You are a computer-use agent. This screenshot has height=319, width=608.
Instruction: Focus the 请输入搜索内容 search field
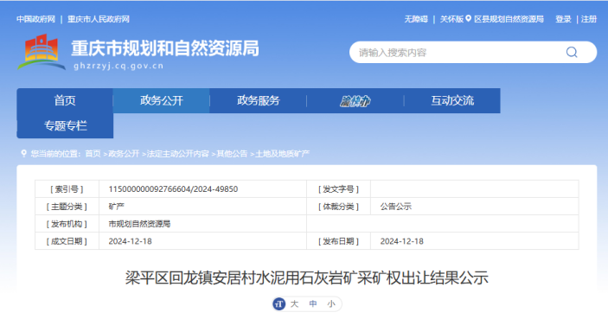pos(458,53)
